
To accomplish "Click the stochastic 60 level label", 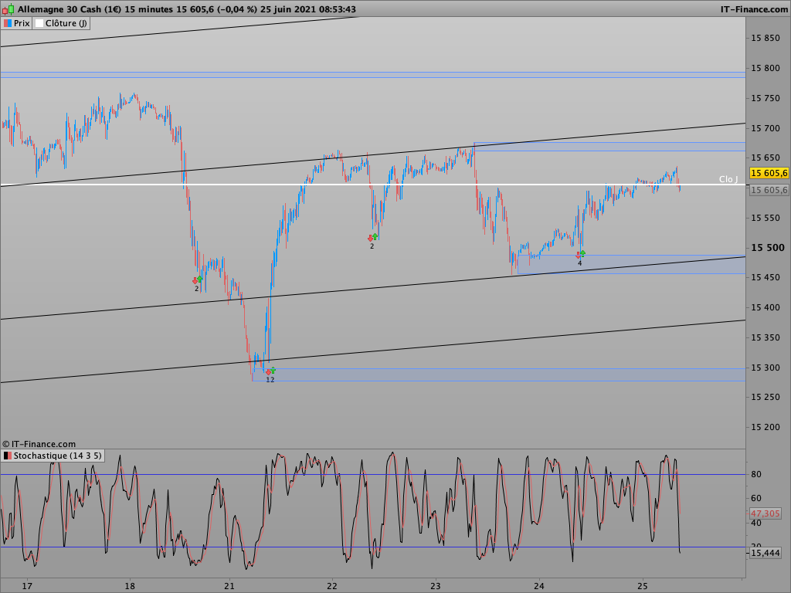I will [756, 498].
